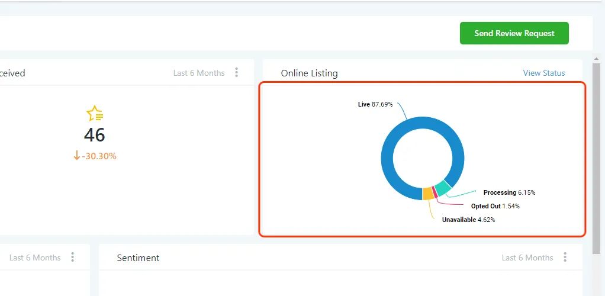Click the vertical scrollbar thumb
Viewport: 605px width, 296px height.
click(596, 158)
